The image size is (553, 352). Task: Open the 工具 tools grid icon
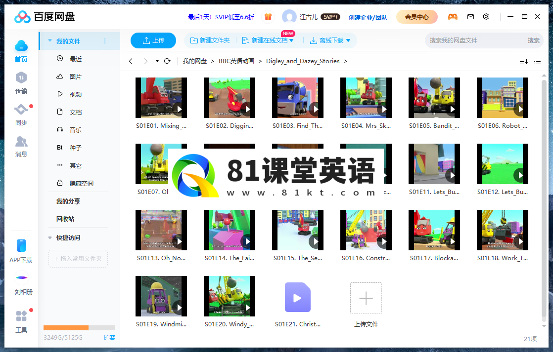click(21, 316)
